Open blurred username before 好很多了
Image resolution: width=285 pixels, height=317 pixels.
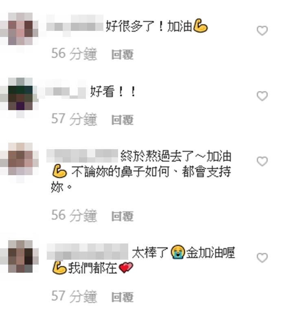[75, 26]
